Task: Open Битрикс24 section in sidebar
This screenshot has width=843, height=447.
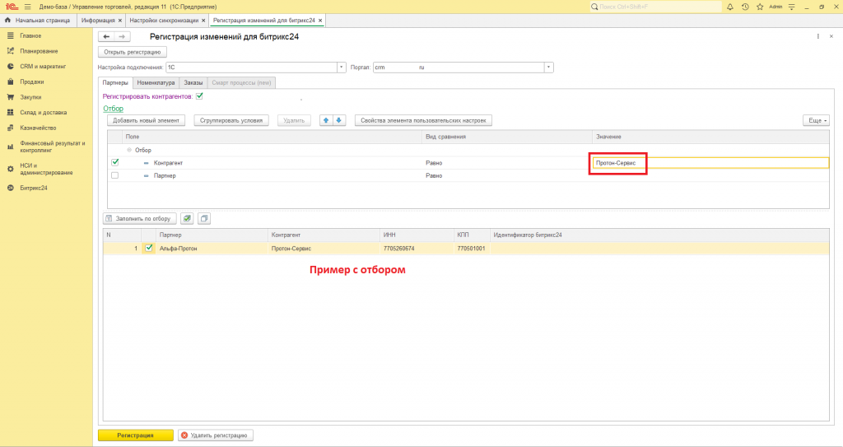Action: (34, 189)
